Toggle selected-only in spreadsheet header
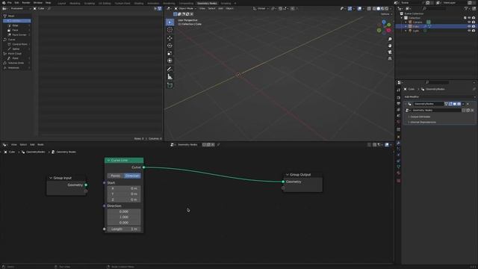This screenshot has height=269, width=478. click(155, 8)
